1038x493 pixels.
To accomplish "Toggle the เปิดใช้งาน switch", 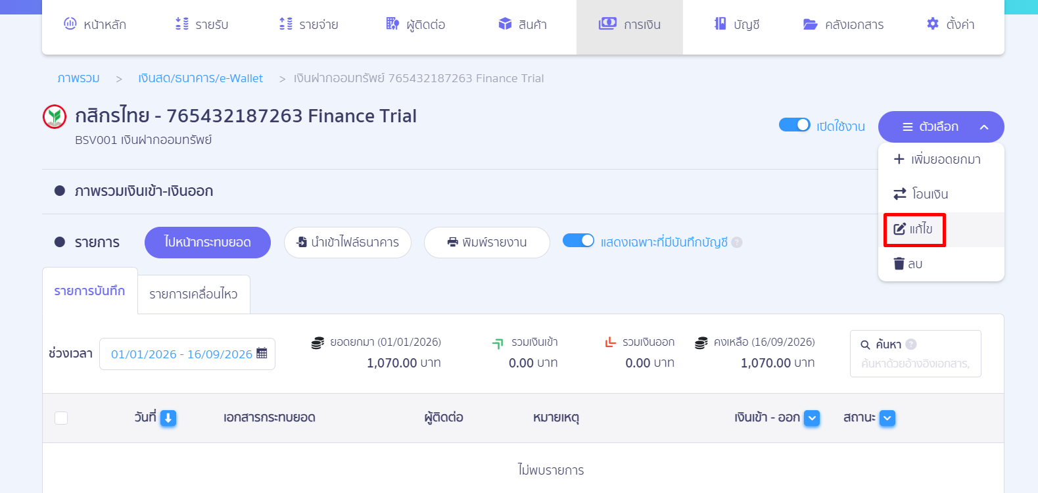I will click(794, 125).
